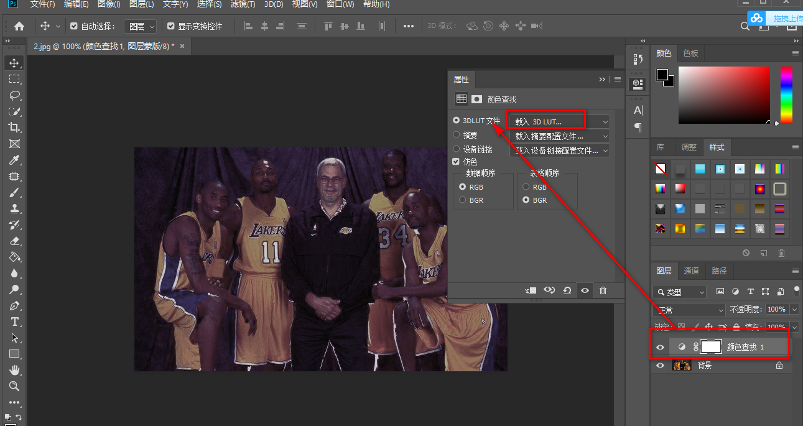Toggle adjustment visibility eye in Properties panel
The image size is (803, 426).
585,290
